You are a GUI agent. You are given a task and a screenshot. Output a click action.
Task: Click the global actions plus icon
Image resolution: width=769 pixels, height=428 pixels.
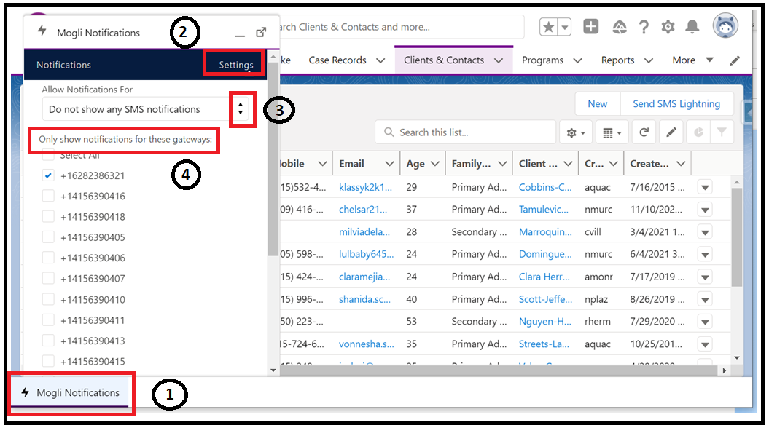click(x=590, y=26)
